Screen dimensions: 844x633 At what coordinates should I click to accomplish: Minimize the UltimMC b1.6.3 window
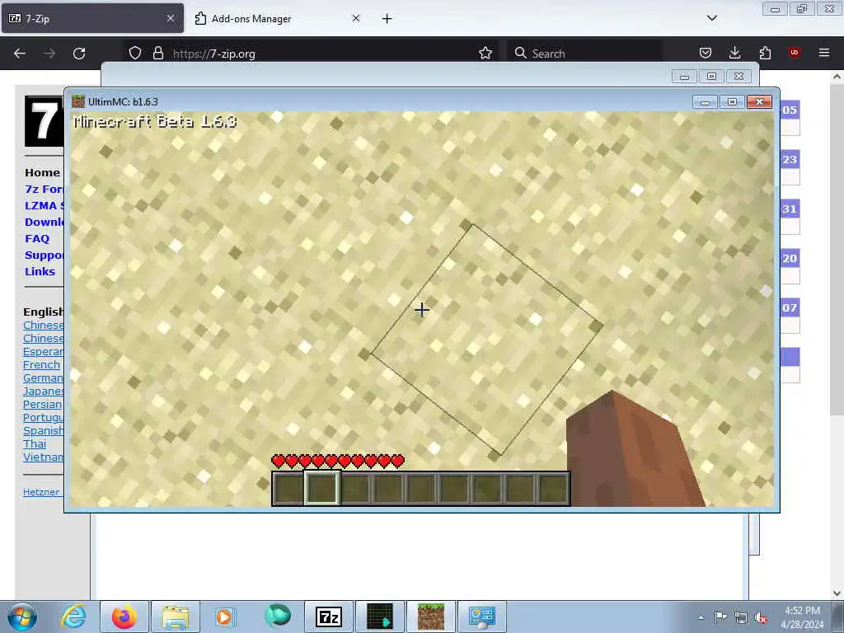point(705,101)
